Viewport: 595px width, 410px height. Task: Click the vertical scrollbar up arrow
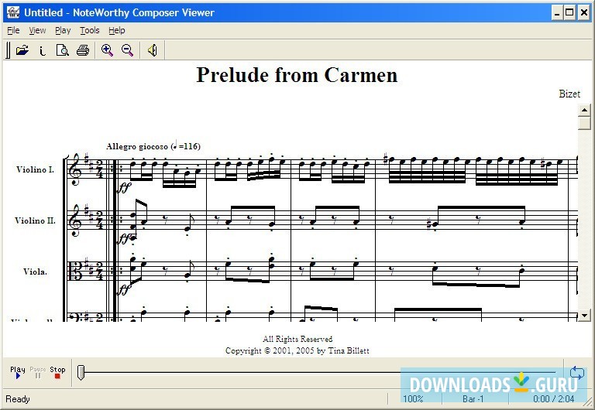coord(584,110)
